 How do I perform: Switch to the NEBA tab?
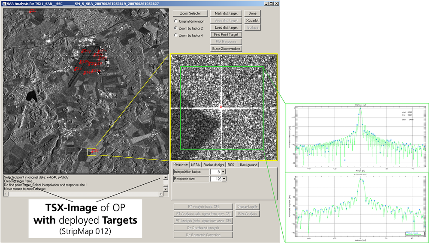coord(196,165)
